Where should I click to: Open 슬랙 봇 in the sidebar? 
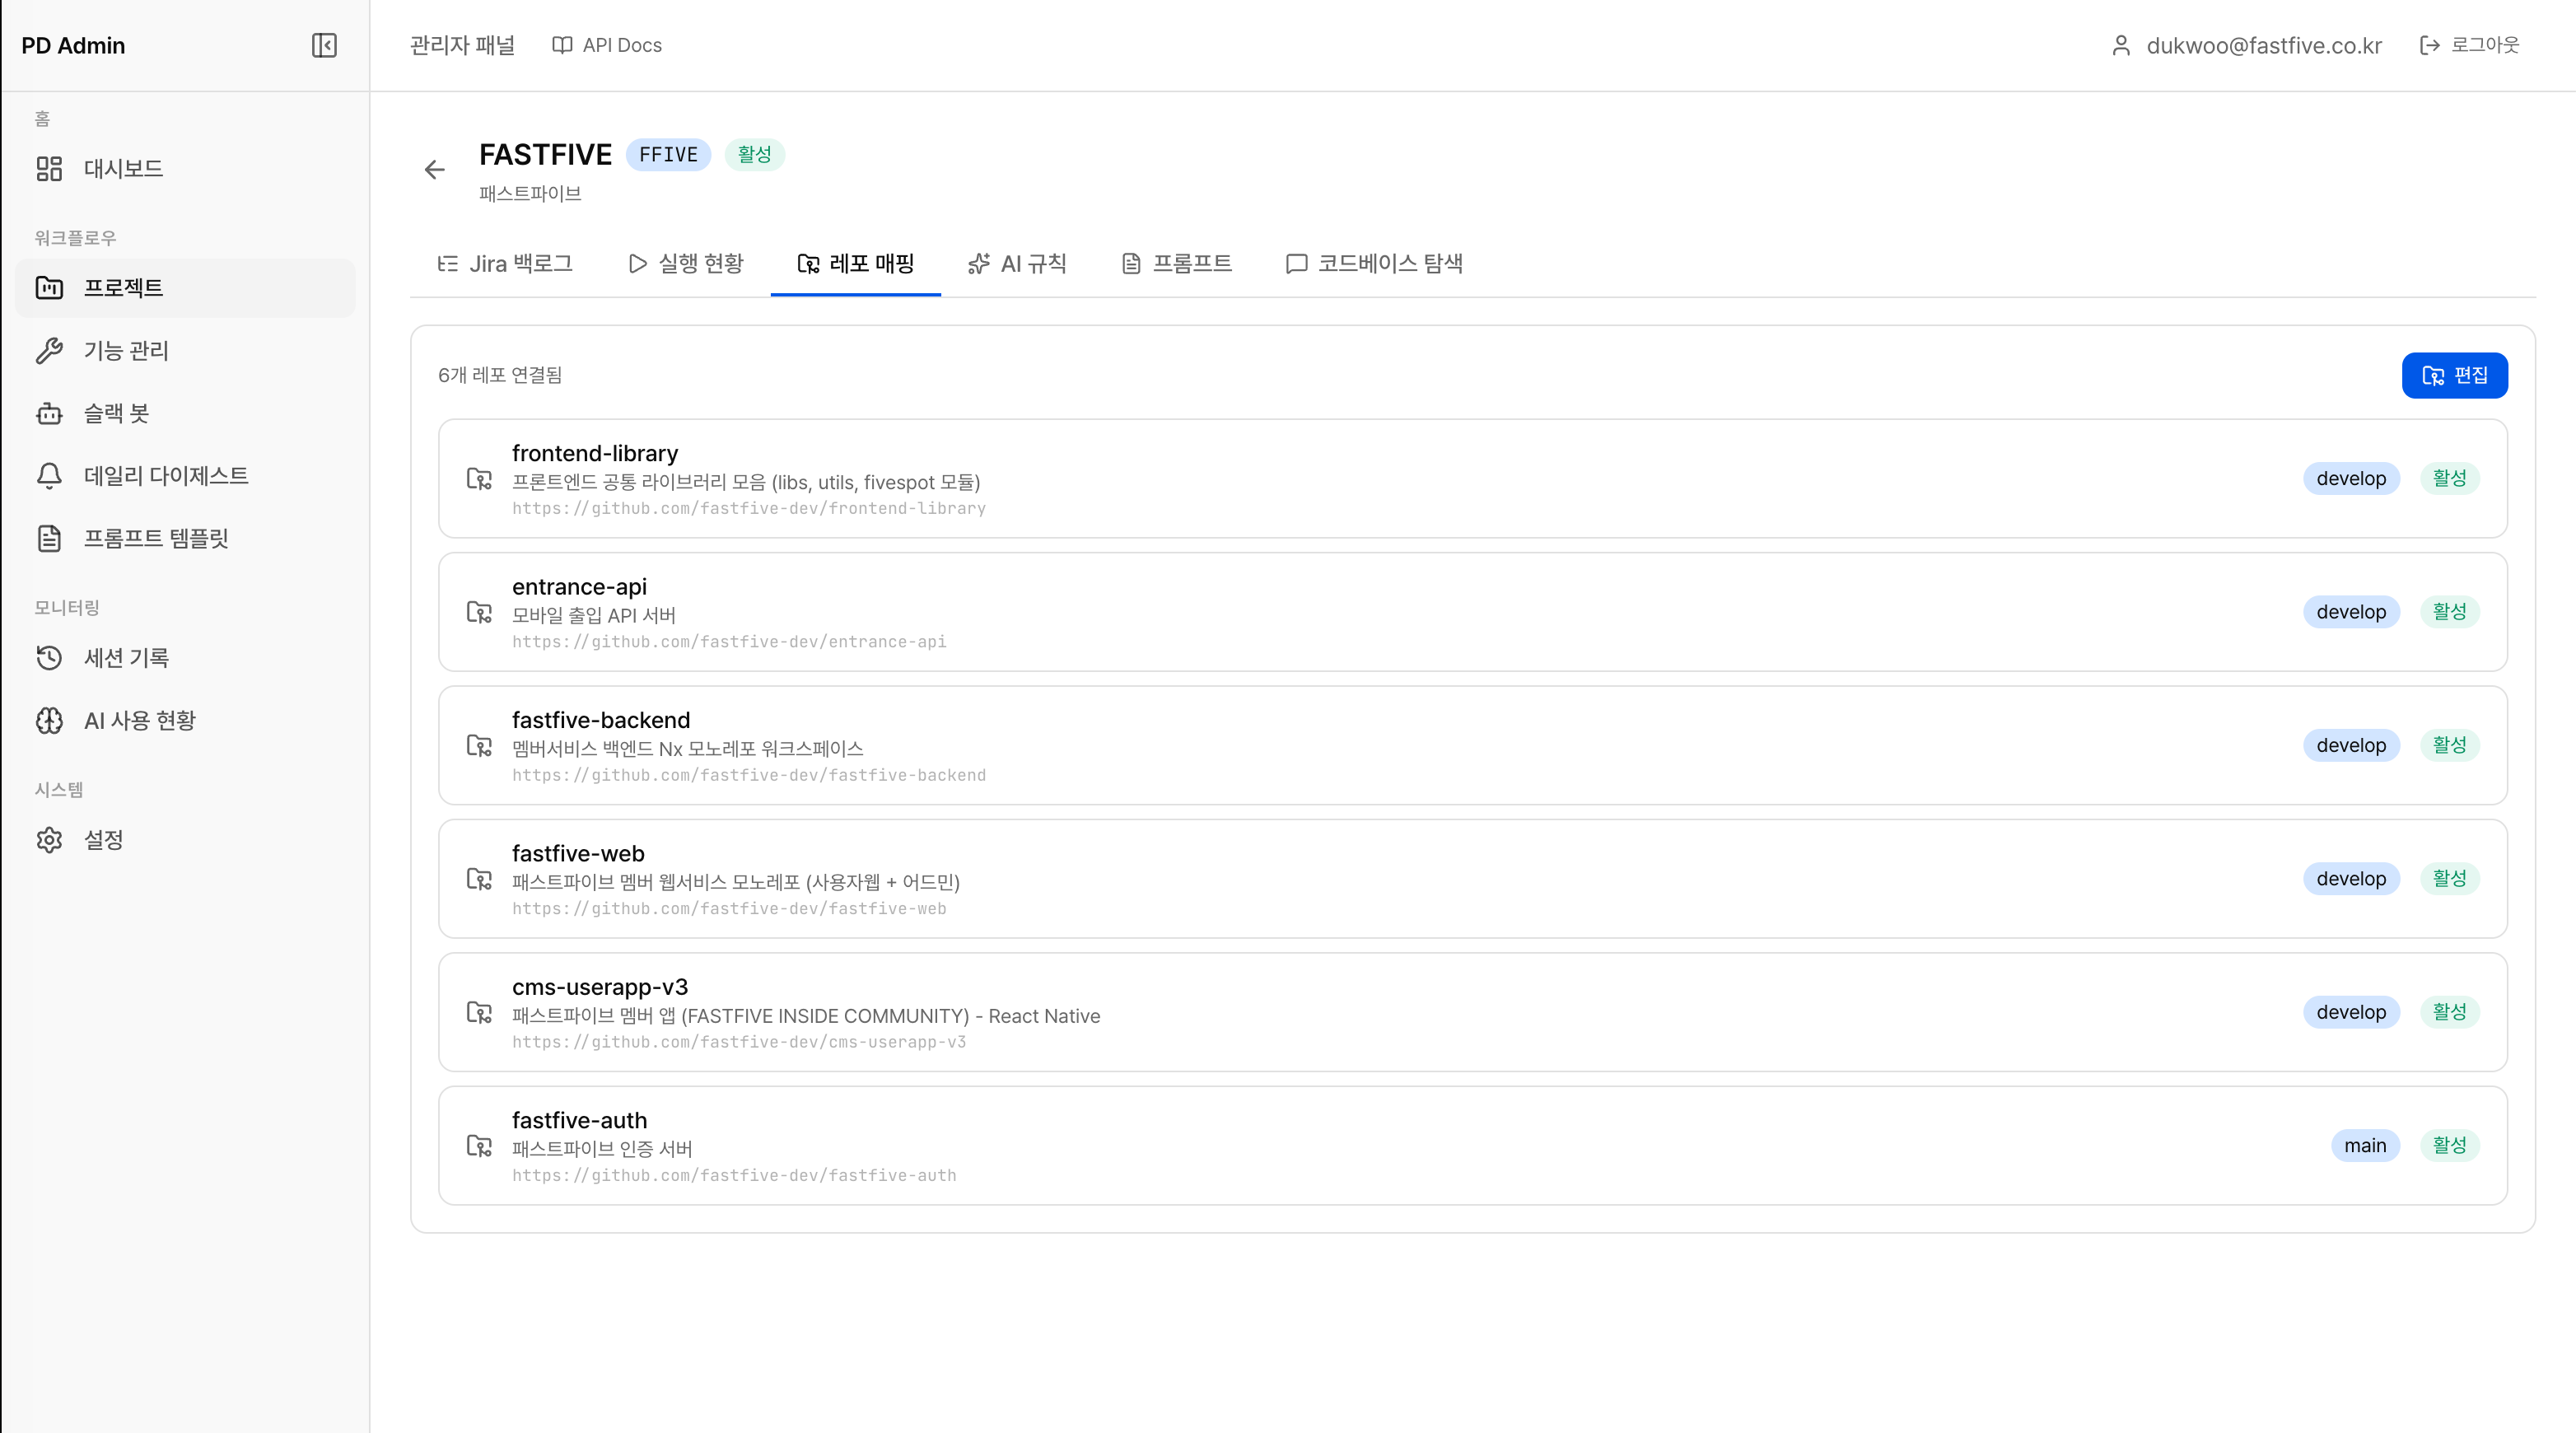[185, 413]
